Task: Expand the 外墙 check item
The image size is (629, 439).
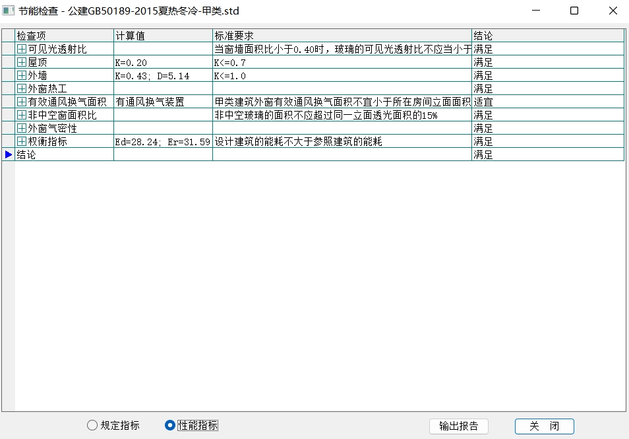Action: [22, 75]
